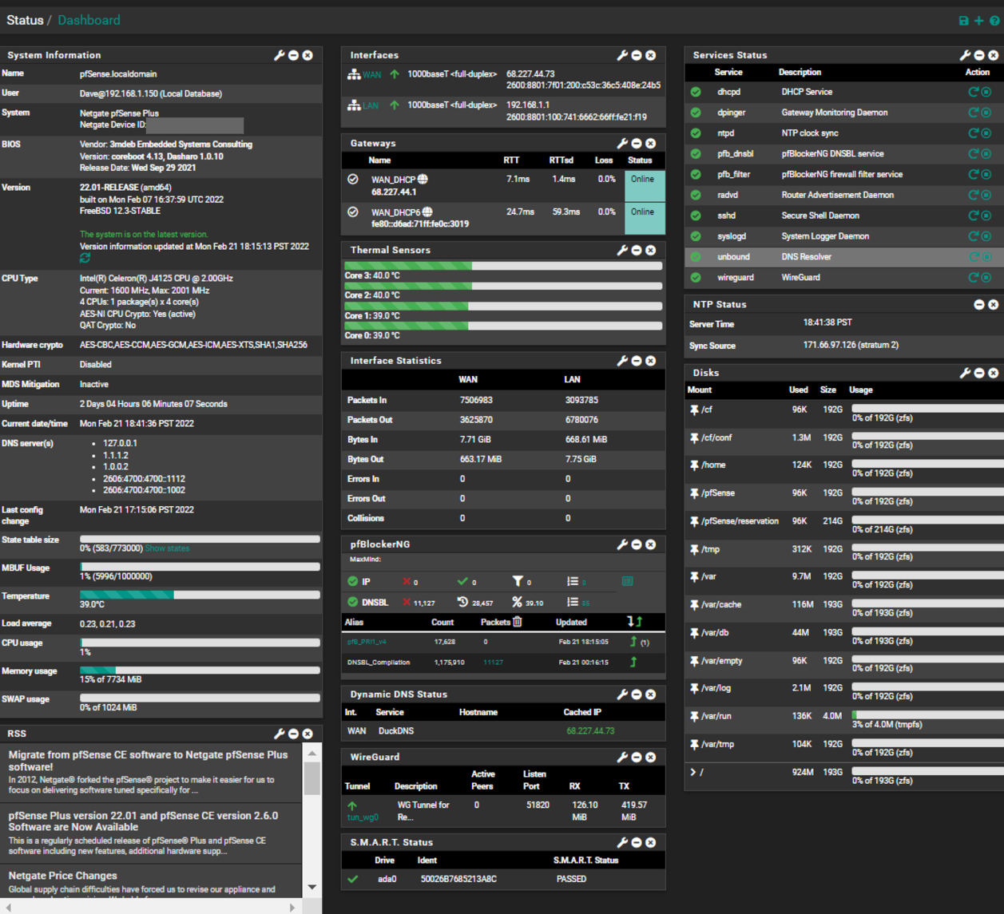Click the RSS scrollbar up arrow
The height and width of the screenshot is (914, 1004).
312,754
